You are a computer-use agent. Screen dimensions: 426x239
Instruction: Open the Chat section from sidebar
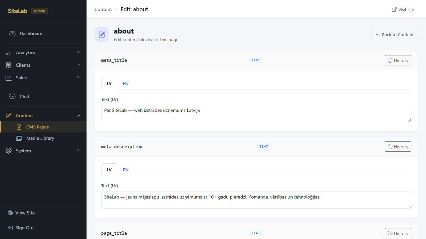coord(24,97)
